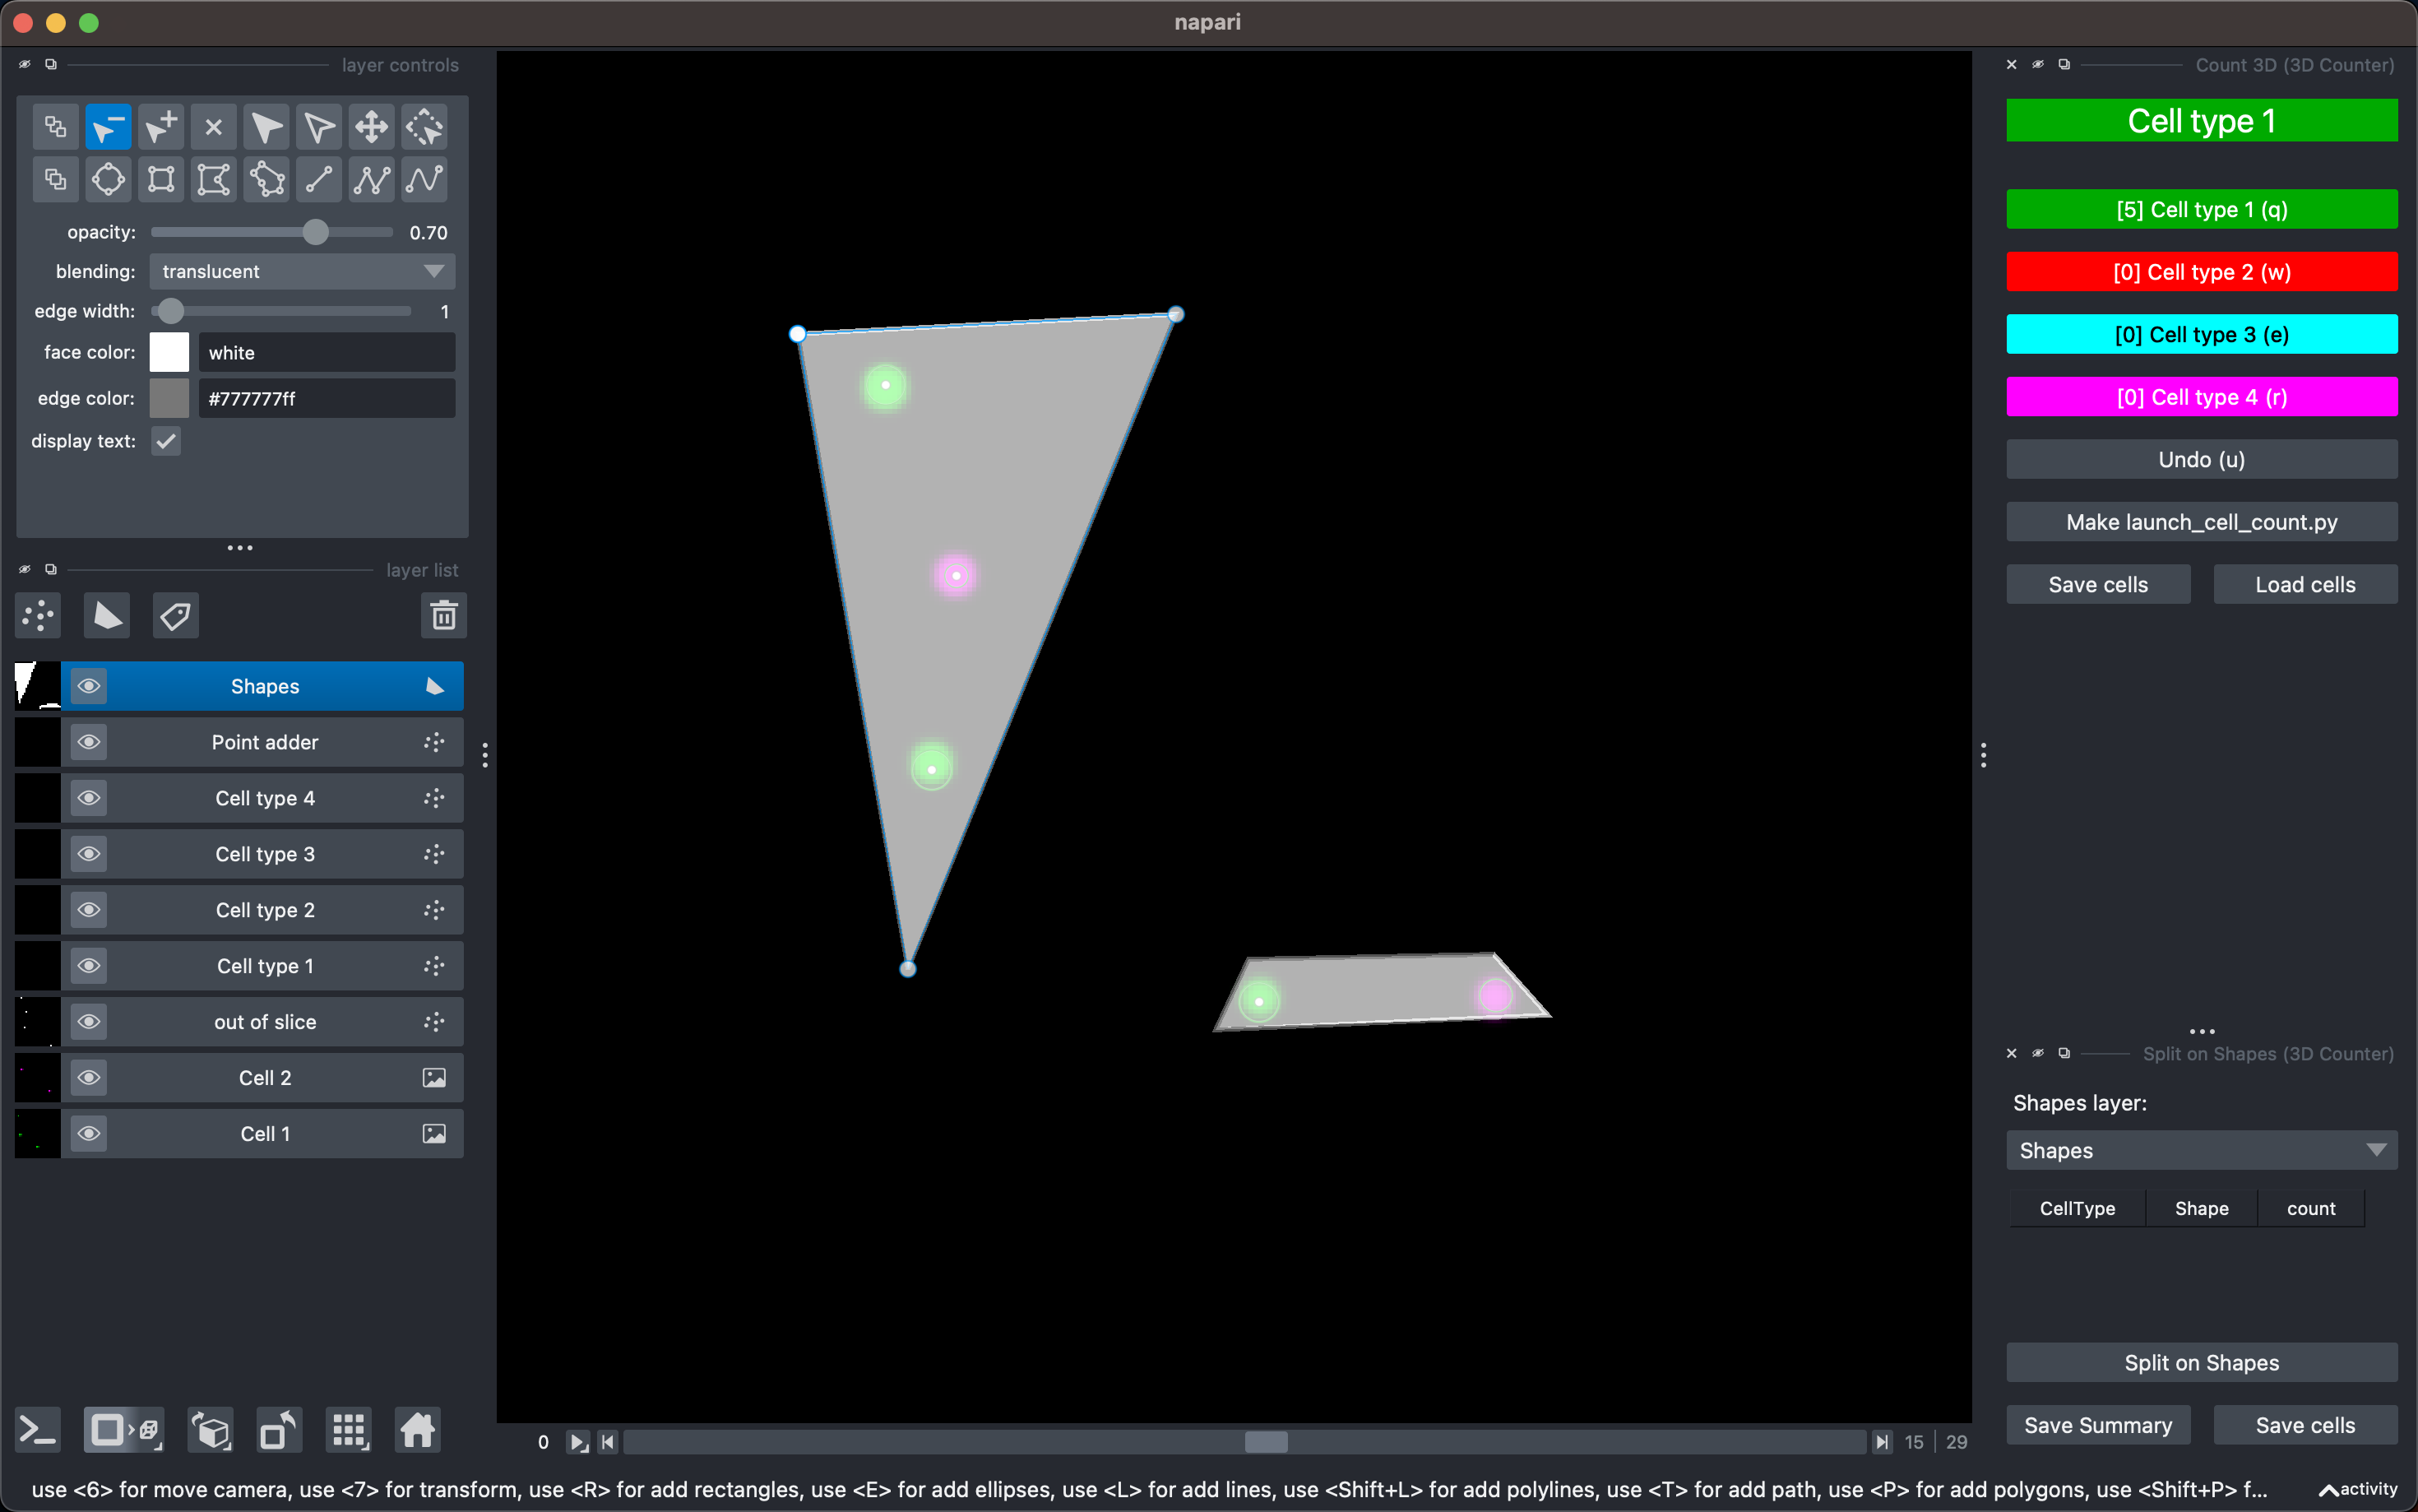2418x1512 pixels.
Task: Select the rectangle shape tool
Action: pyautogui.click(x=161, y=180)
